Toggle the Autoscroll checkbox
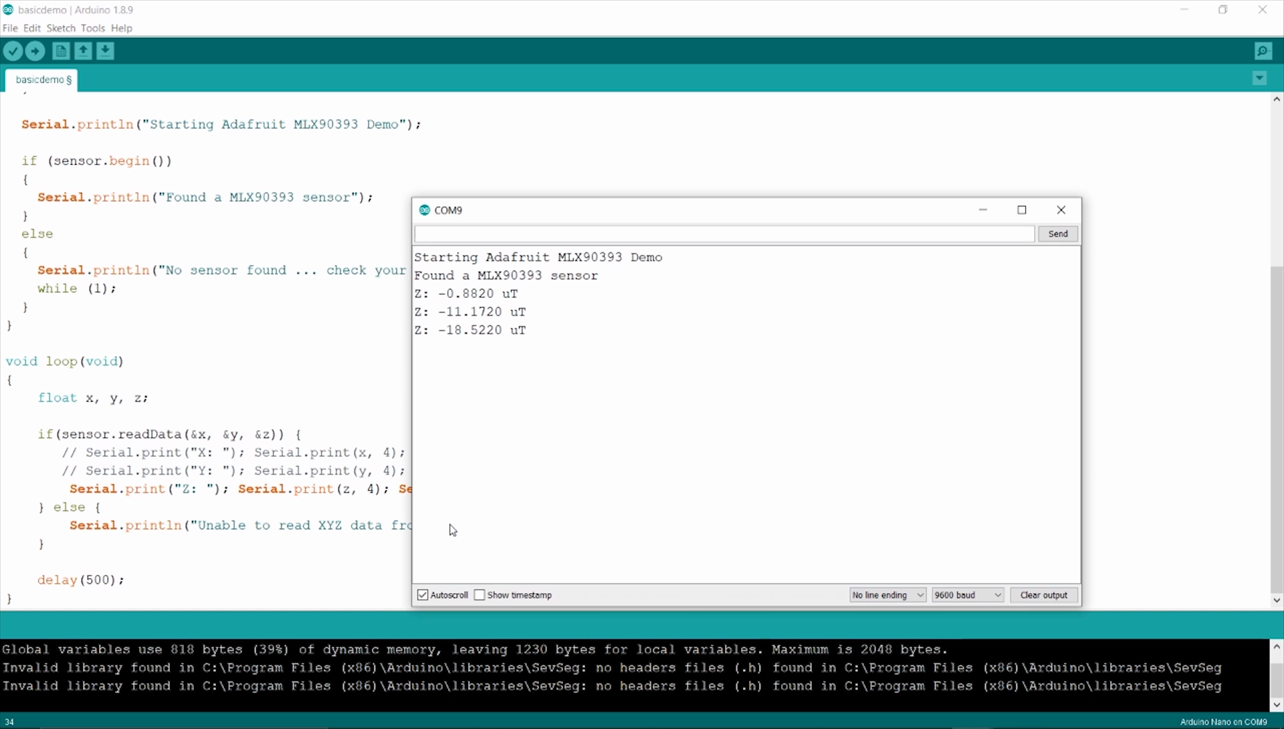This screenshot has height=729, width=1284. (x=423, y=595)
